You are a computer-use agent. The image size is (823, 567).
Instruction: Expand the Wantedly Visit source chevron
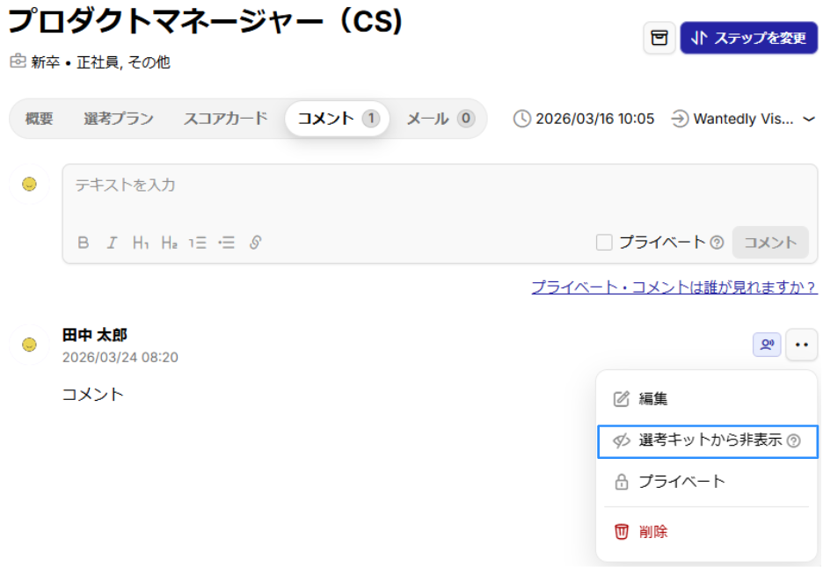(x=809, y=119)
